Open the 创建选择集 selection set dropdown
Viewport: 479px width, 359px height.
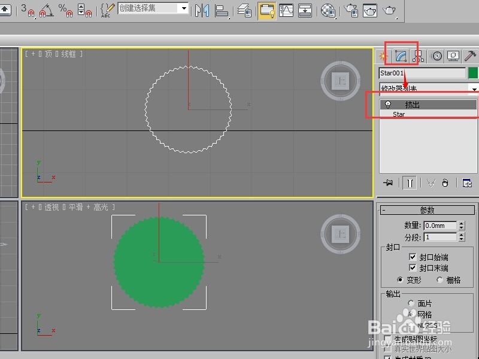pos(184,8)
